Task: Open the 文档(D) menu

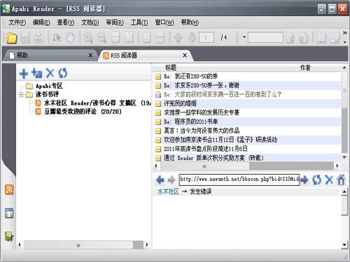Action: pyautogui.click(x=90, y=22)
